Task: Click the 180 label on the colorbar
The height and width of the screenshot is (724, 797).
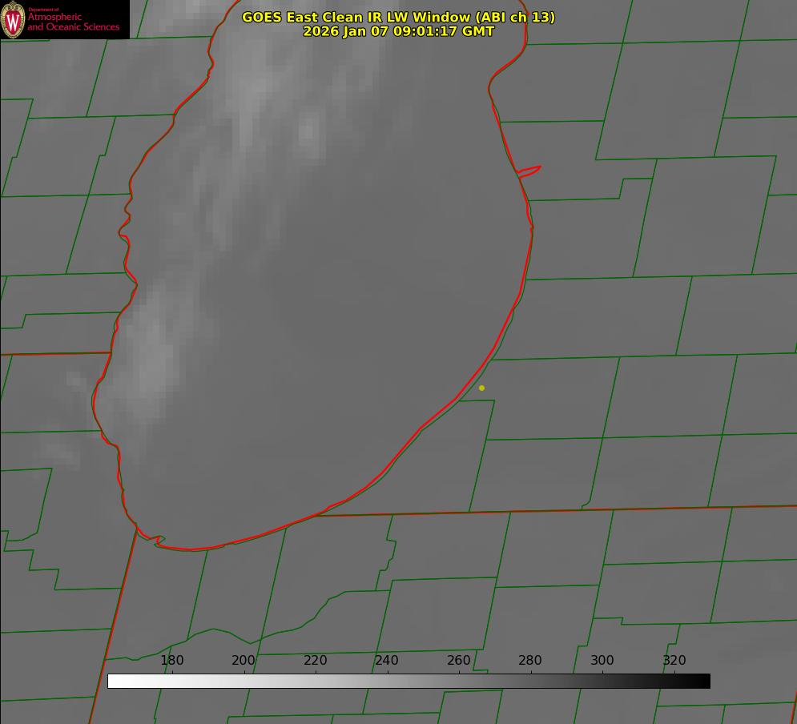Action: click(172, 660)
